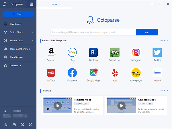
Task: Click the Contact Us headset icon
Action: (5, 65)
